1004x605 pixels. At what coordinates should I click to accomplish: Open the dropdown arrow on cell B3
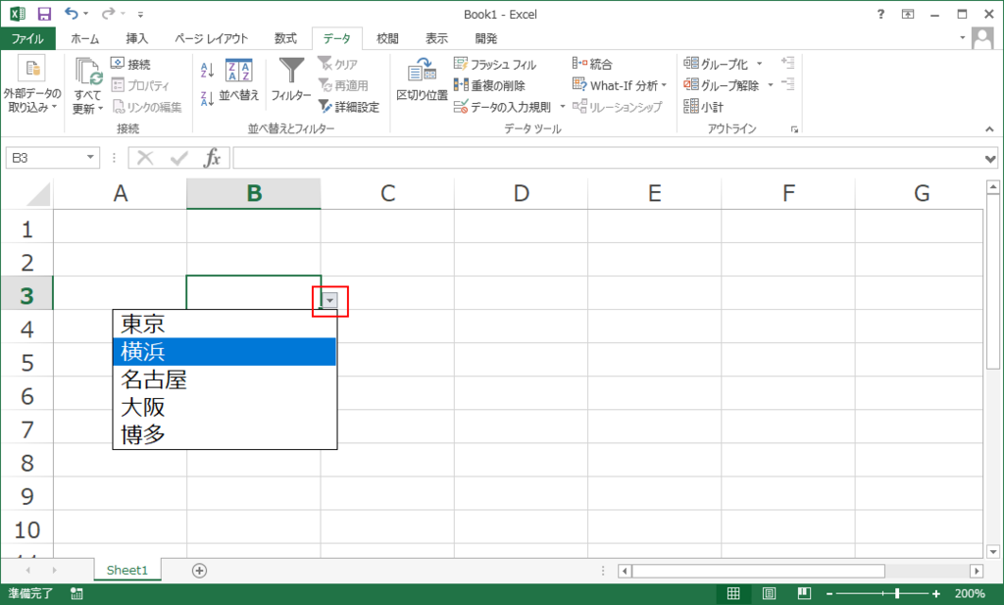tap(329, 302)
